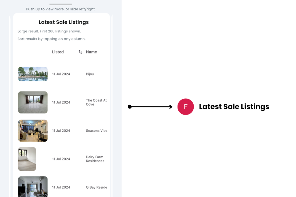Image resolution: width=296 pixels, height=197 pixels.
Task: Open the Q Bay Residences photo
Action: point(33,187)
